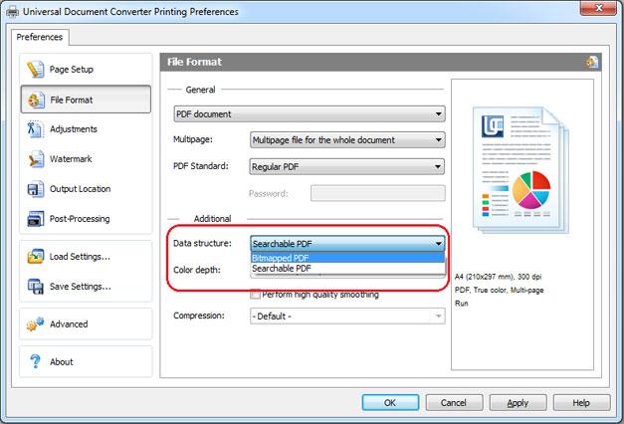Click the Output Location folder icon
Image resolution: width=624 pixels, height=424 pixels.
click(x=36, y=189)
